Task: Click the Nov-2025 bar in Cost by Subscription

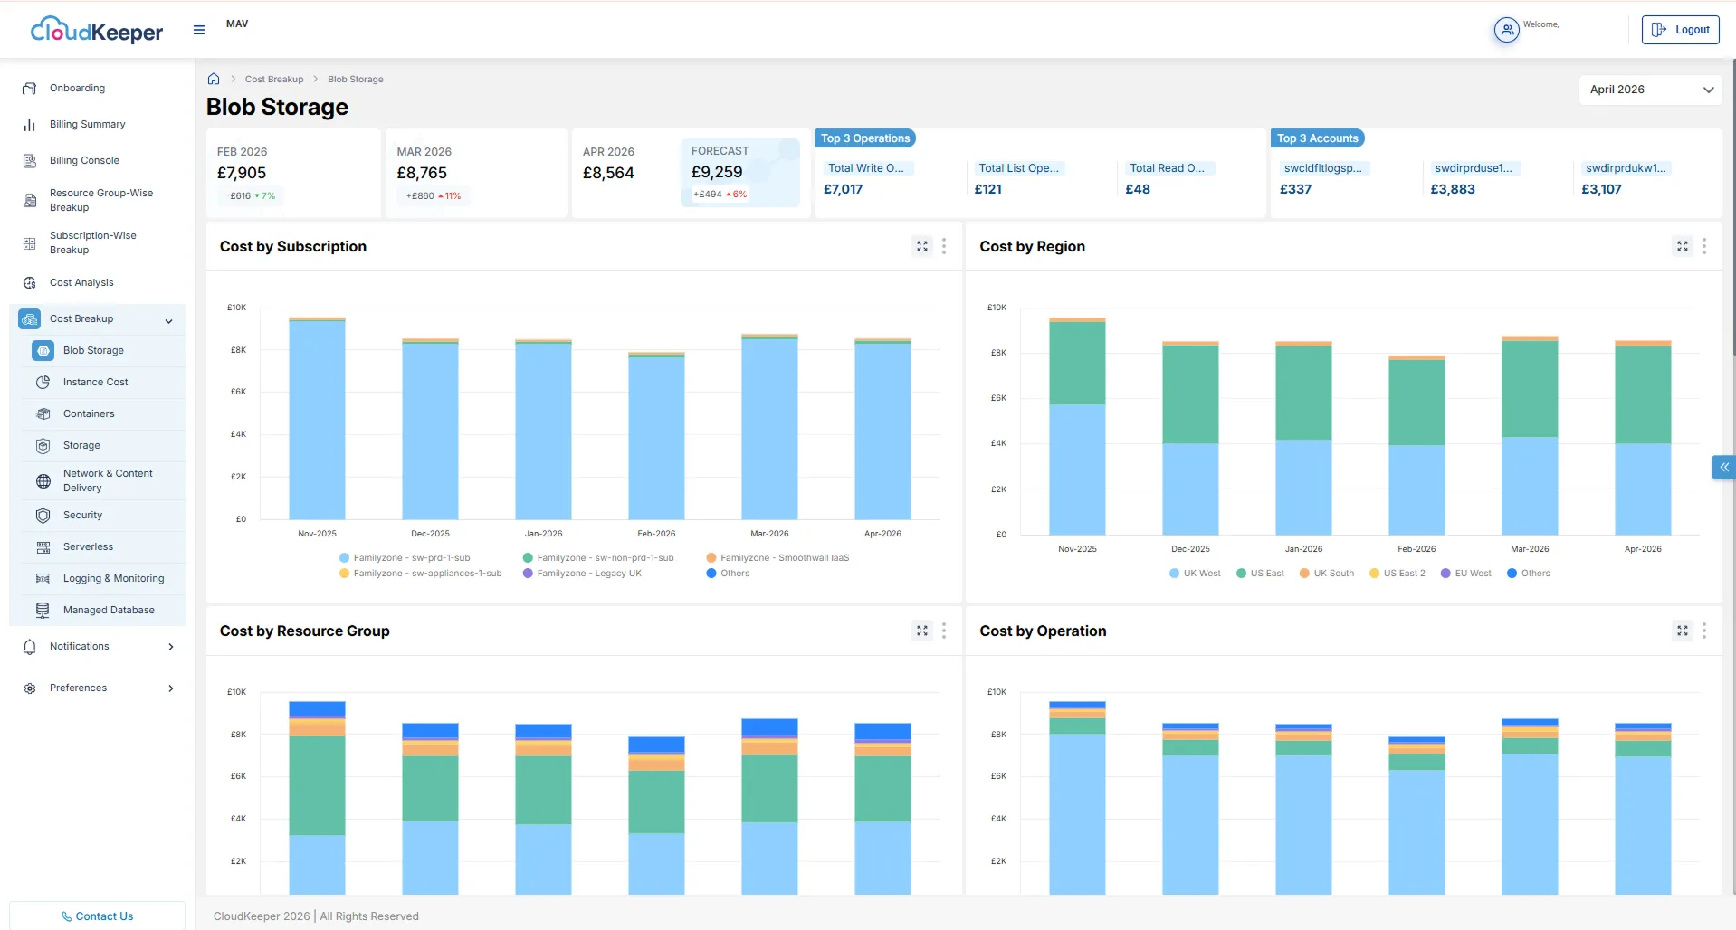Action: [x=317, y=419]
